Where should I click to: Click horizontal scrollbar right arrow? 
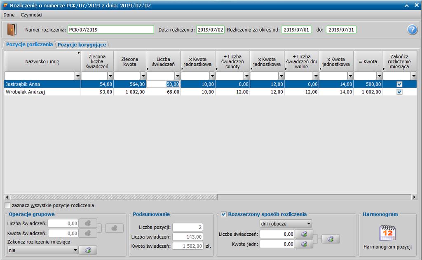tap(414, 197)
